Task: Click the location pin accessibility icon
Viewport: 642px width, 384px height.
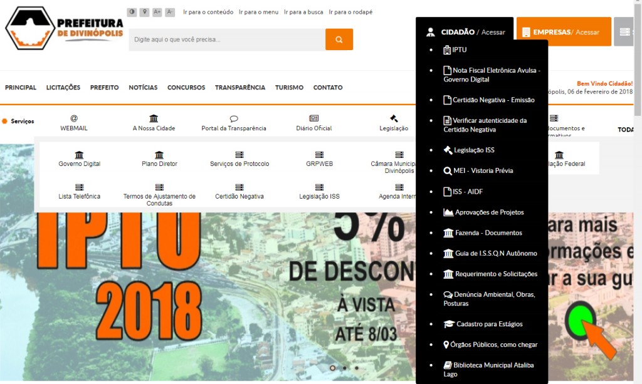Action: [x=144, y=12]
